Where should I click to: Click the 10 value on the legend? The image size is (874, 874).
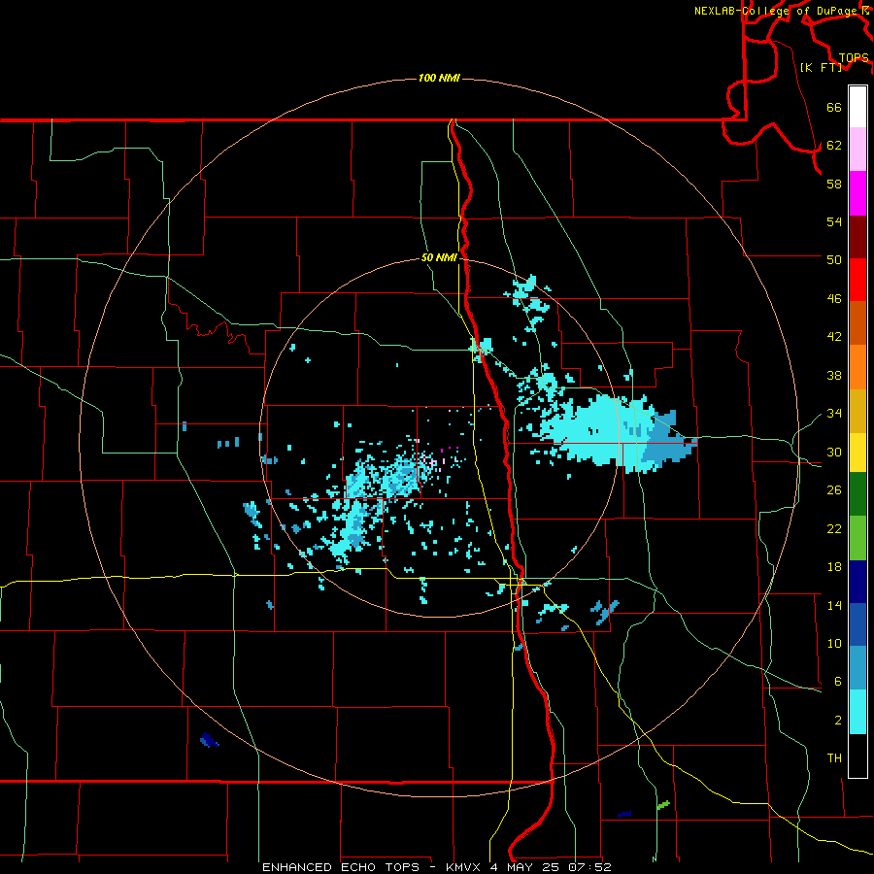[x=834, y=643]
